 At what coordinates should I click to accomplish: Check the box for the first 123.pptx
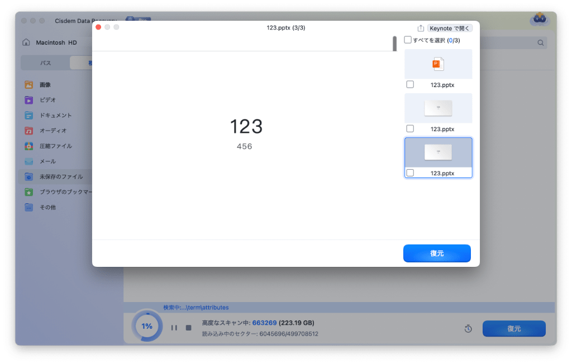click(x=410, y=85)
